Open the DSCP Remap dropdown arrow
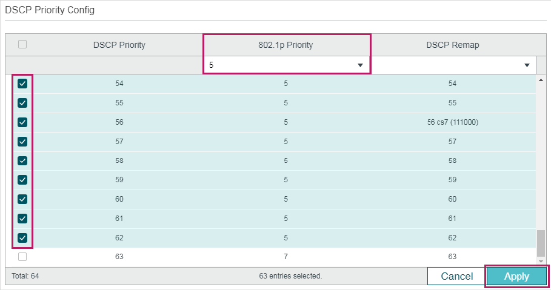 pos(527,65)
